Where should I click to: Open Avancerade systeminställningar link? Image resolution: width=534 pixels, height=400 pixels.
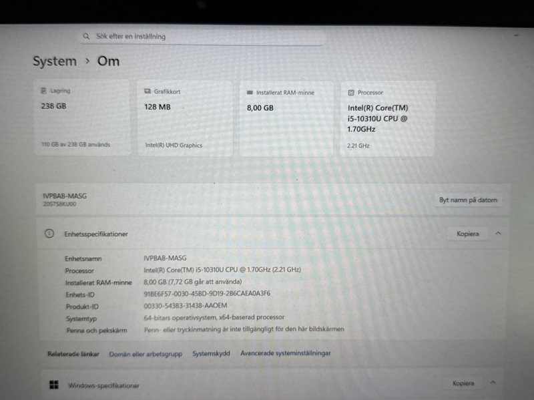[x=286, y=353]
